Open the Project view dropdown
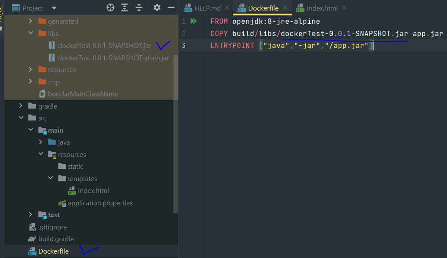This screenshot has height=258, width=447. click(54, 8)
